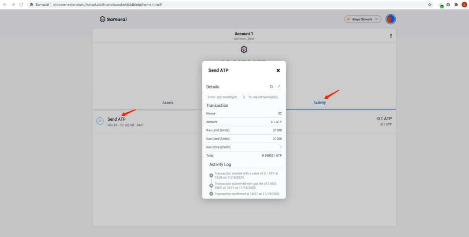This screenshot has height=237, width=469.
Task: Click the Samurai logo in header
Action: coord(113,19)
